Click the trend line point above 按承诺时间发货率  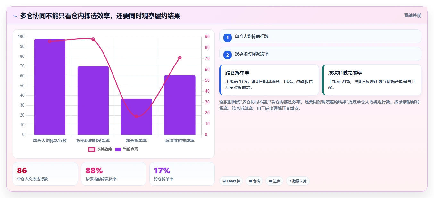click(x=93, y=39)
